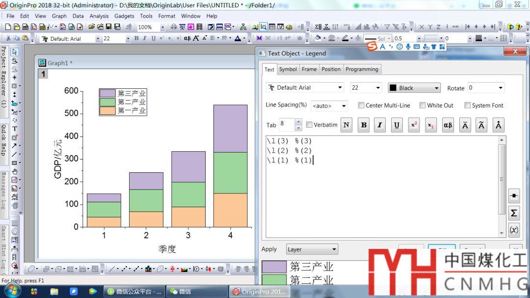Open the File menu
This screenshot has width=530, height=298.
pyautogui.click(x=10, y=16)
